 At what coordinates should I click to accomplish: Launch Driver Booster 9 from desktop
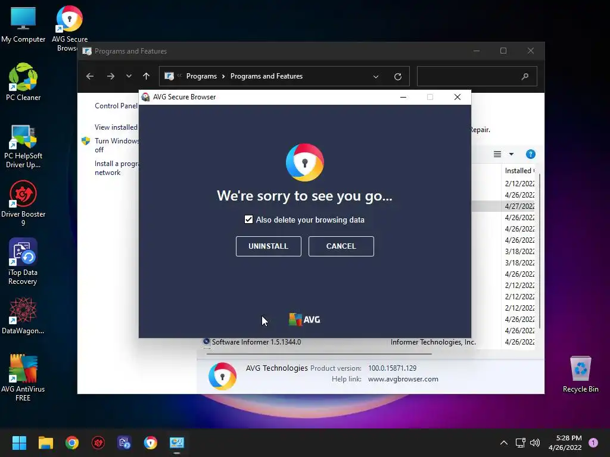pyautogui.click(x=23, y=204)
